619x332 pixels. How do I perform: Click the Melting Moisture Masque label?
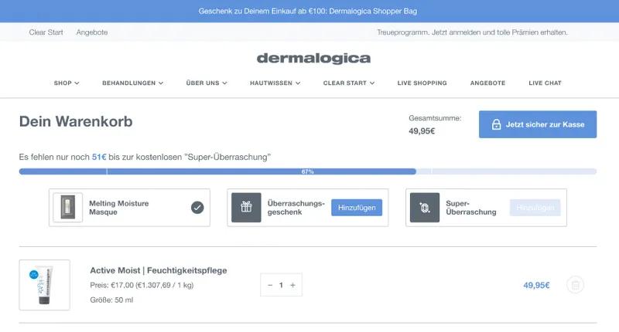(x=119, y=208)
